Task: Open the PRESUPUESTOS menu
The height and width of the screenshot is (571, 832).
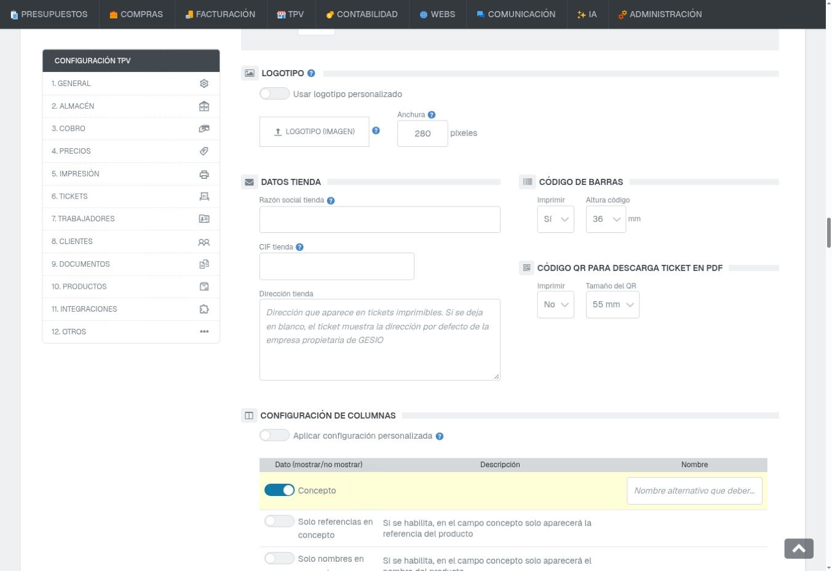Action: 49,14
